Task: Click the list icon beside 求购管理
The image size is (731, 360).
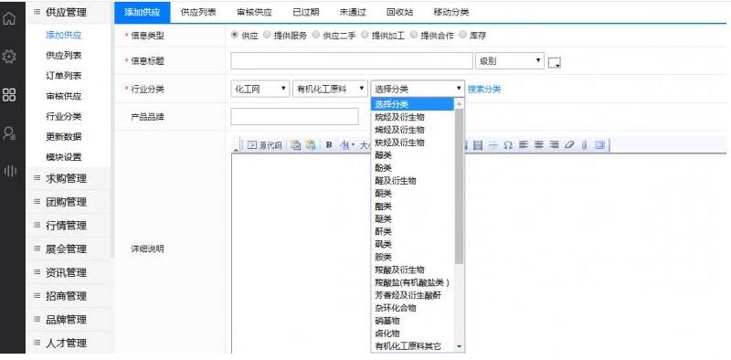Action: (37, 177)
